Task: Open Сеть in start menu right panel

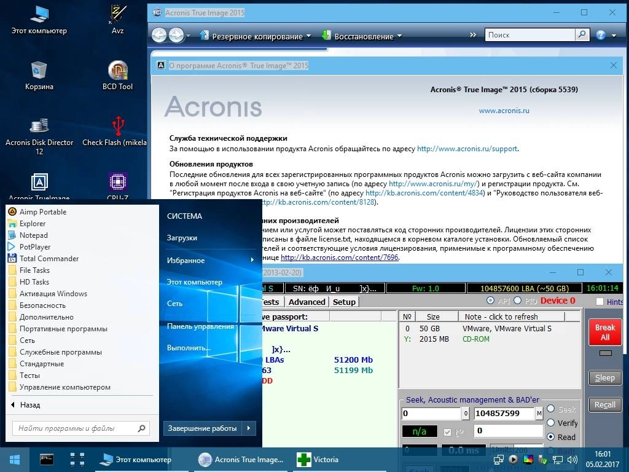Action: coord(174,304)
